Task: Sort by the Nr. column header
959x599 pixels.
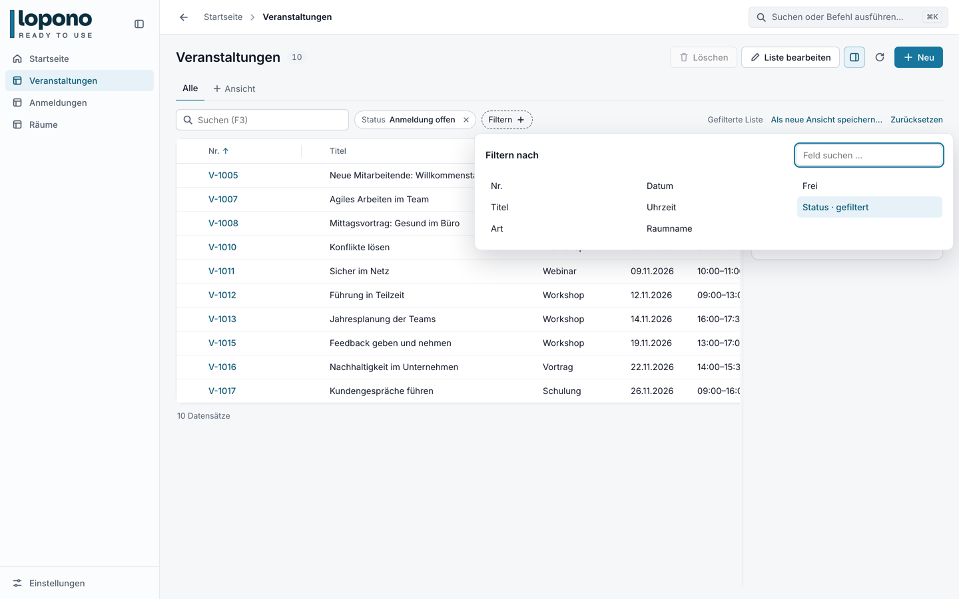Action: 218,151
